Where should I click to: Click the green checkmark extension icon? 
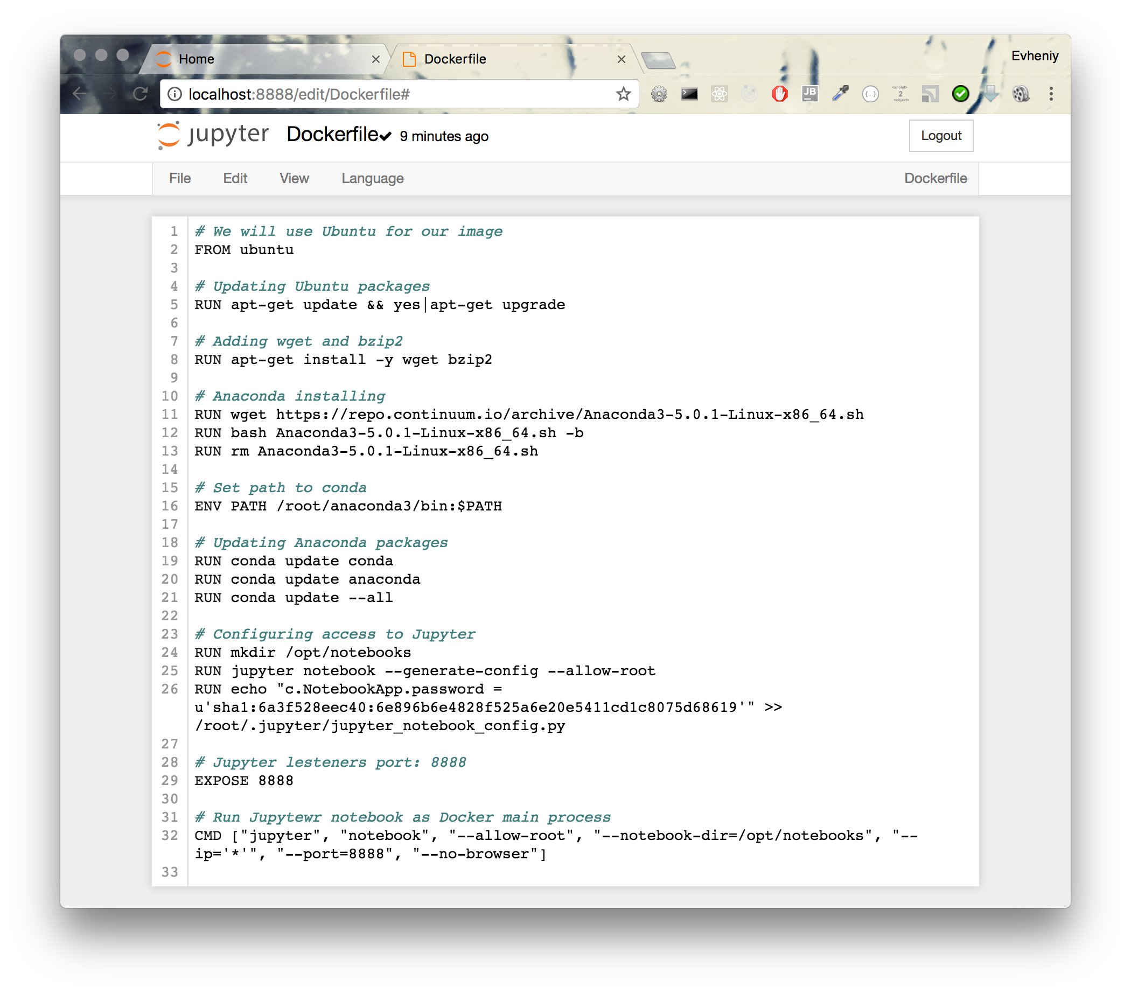(x=961, y=94)
